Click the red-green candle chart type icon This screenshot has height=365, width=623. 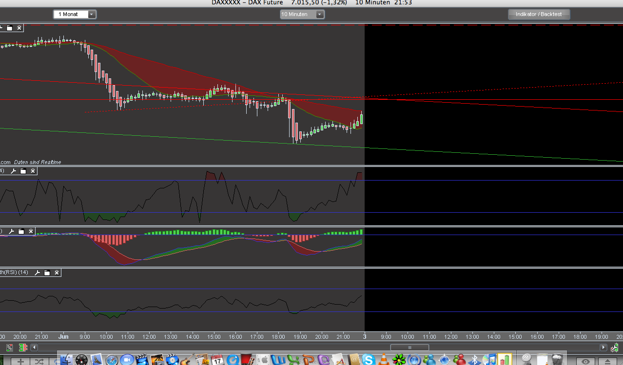point(22,347)
